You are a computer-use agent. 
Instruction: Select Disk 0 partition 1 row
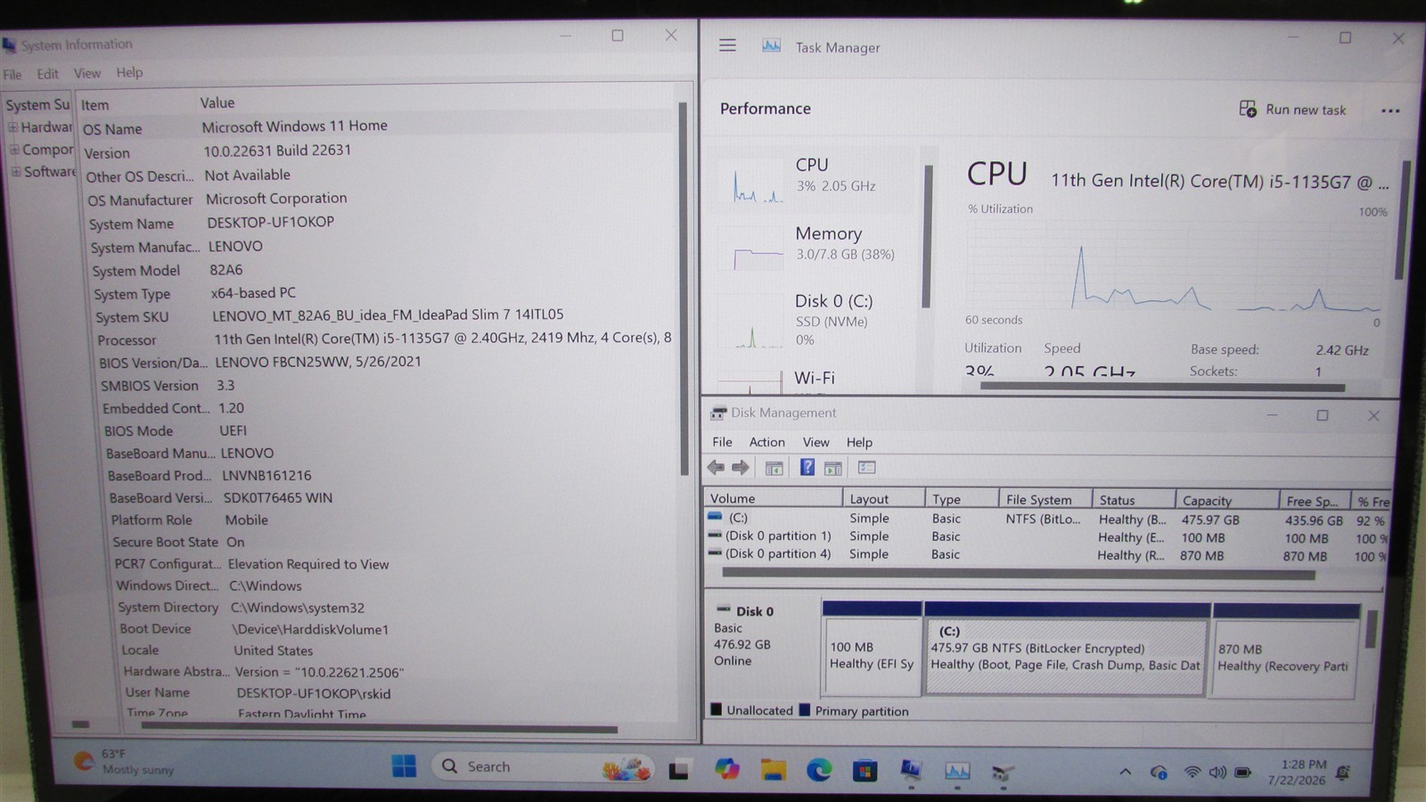click(x=1046, y=536)
